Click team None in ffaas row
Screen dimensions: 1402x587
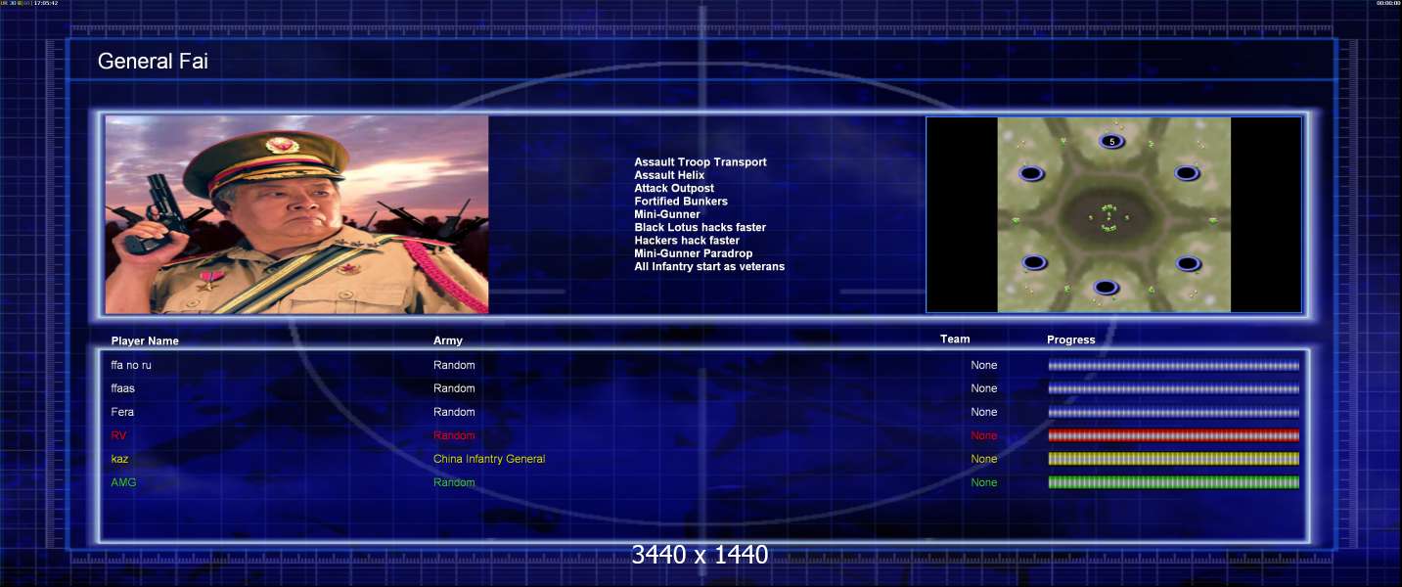point(984,388)
